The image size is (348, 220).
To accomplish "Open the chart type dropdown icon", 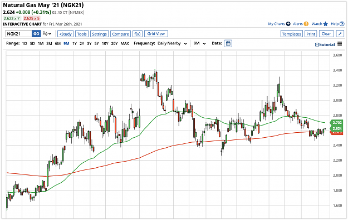I will [x=47, y=34].
